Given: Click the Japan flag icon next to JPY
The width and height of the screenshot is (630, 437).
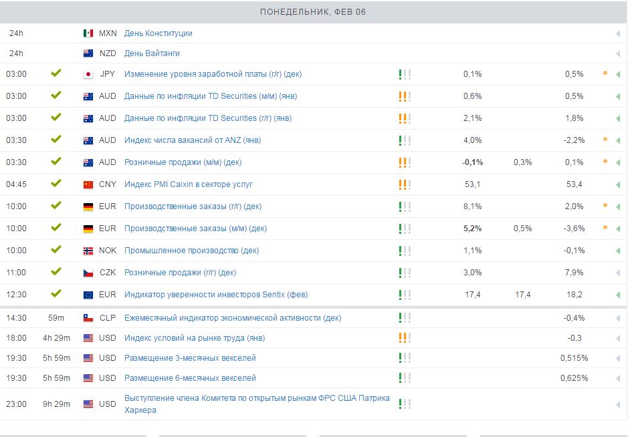Looking at the screenshot, I should [88, 74].
